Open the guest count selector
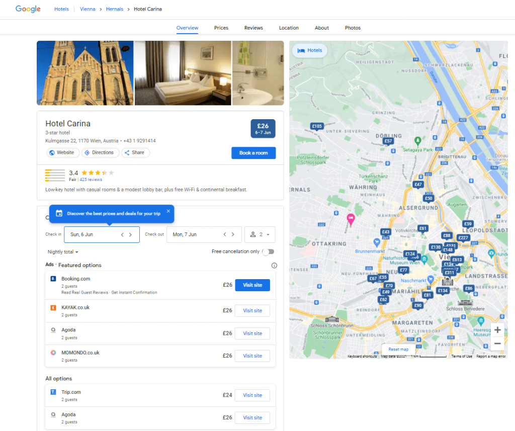Screen dimensions: 515x431 260,234
